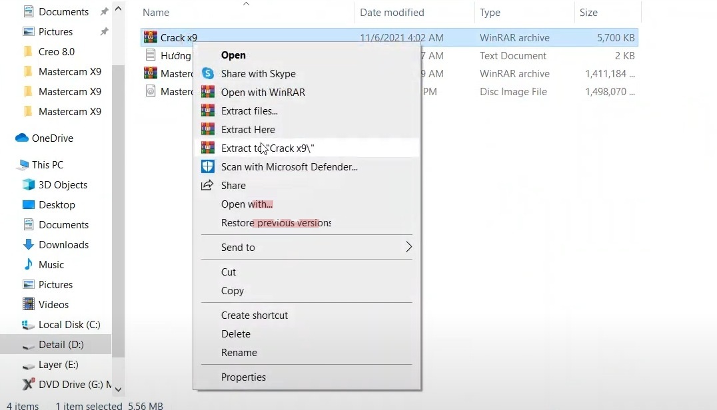717x410 pixels.
Task: Click the Local Disk (C:) drive icon
Action: coord(29,325)
